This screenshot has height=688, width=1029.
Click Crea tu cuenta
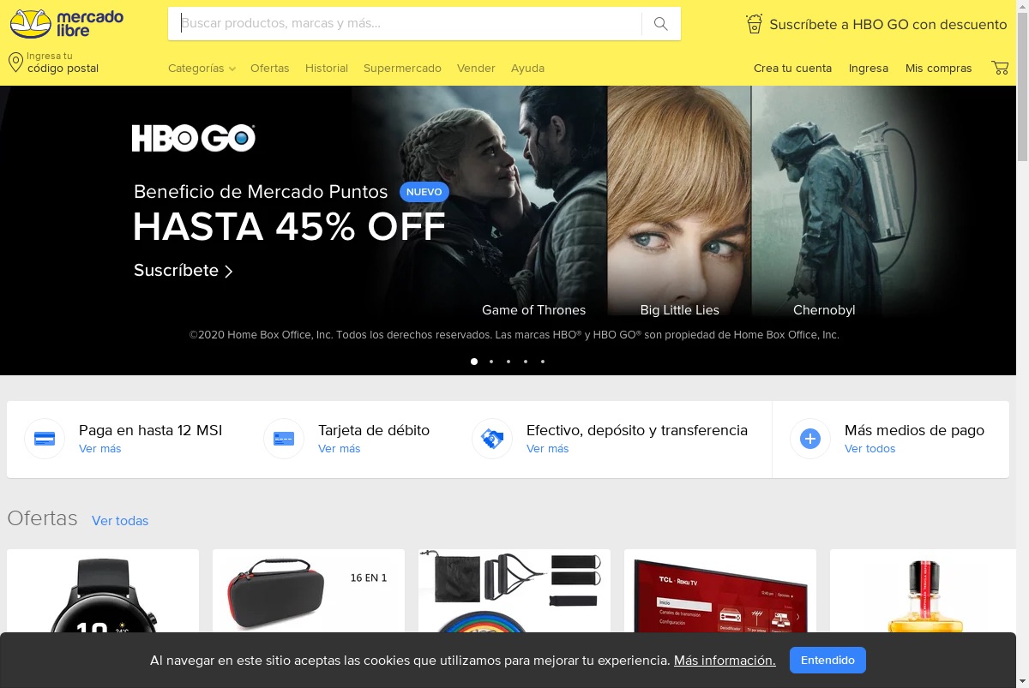click(792, 68)
